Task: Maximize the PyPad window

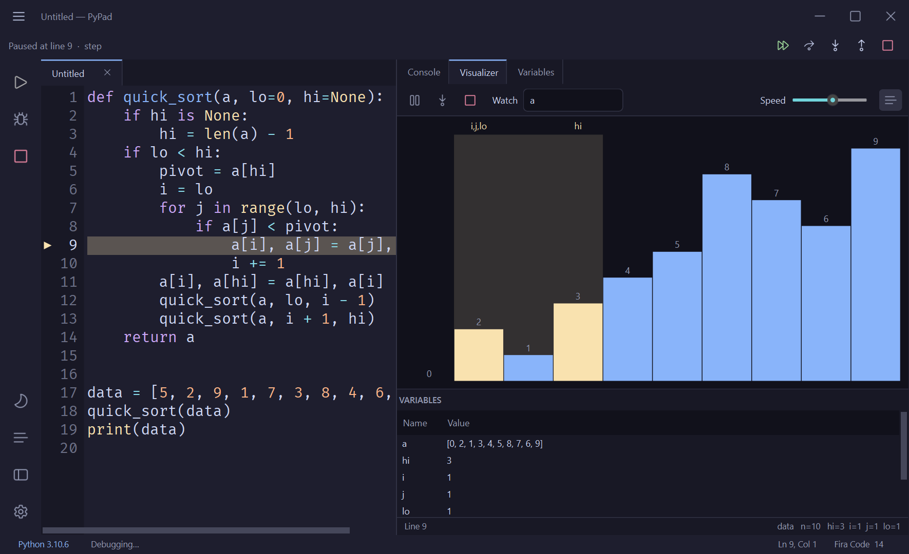Action: coord(855,16)
